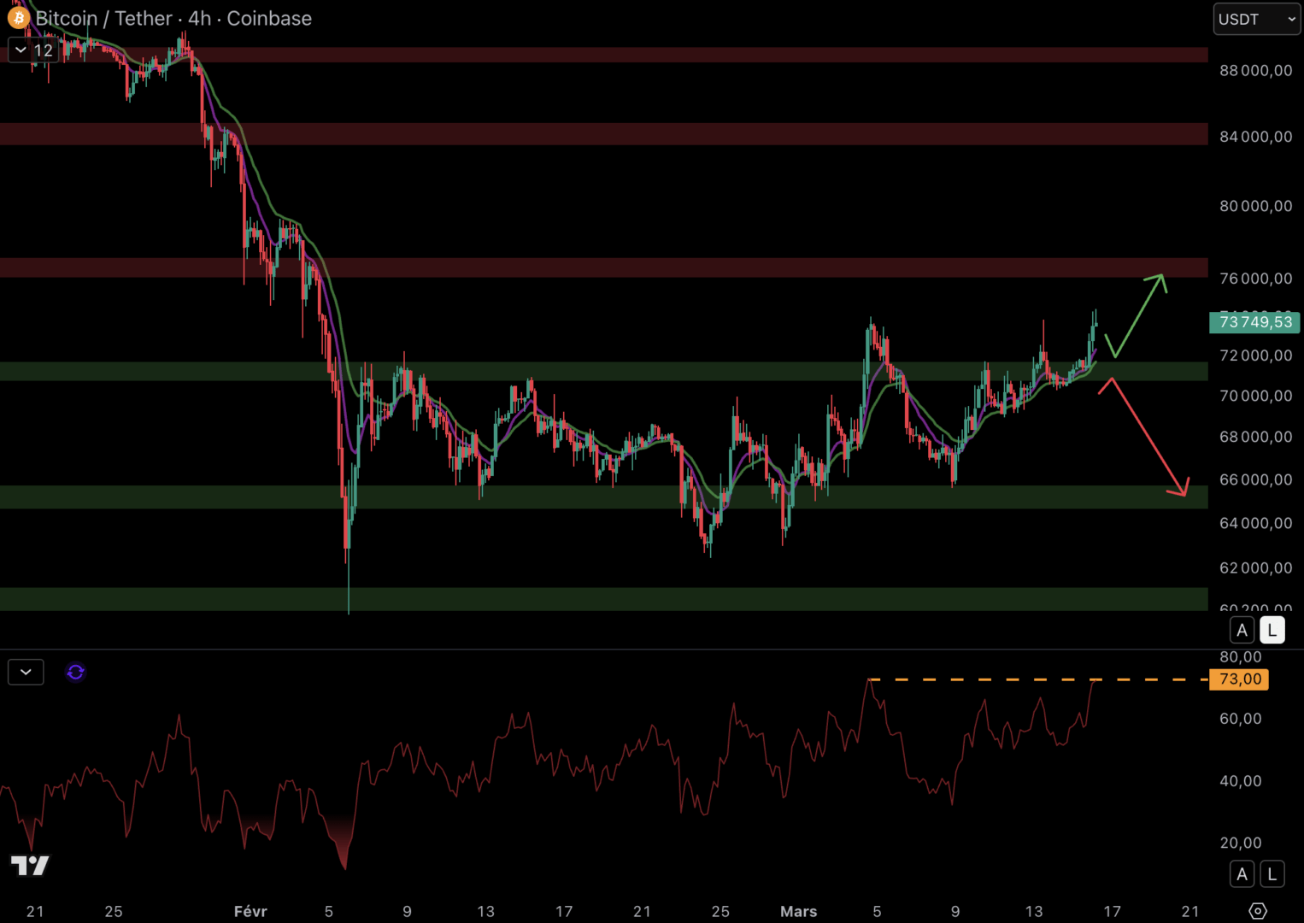Viewport: 1304px width, 923px height.
Task: Select the green support zone near 66 000
Action: 598,497
